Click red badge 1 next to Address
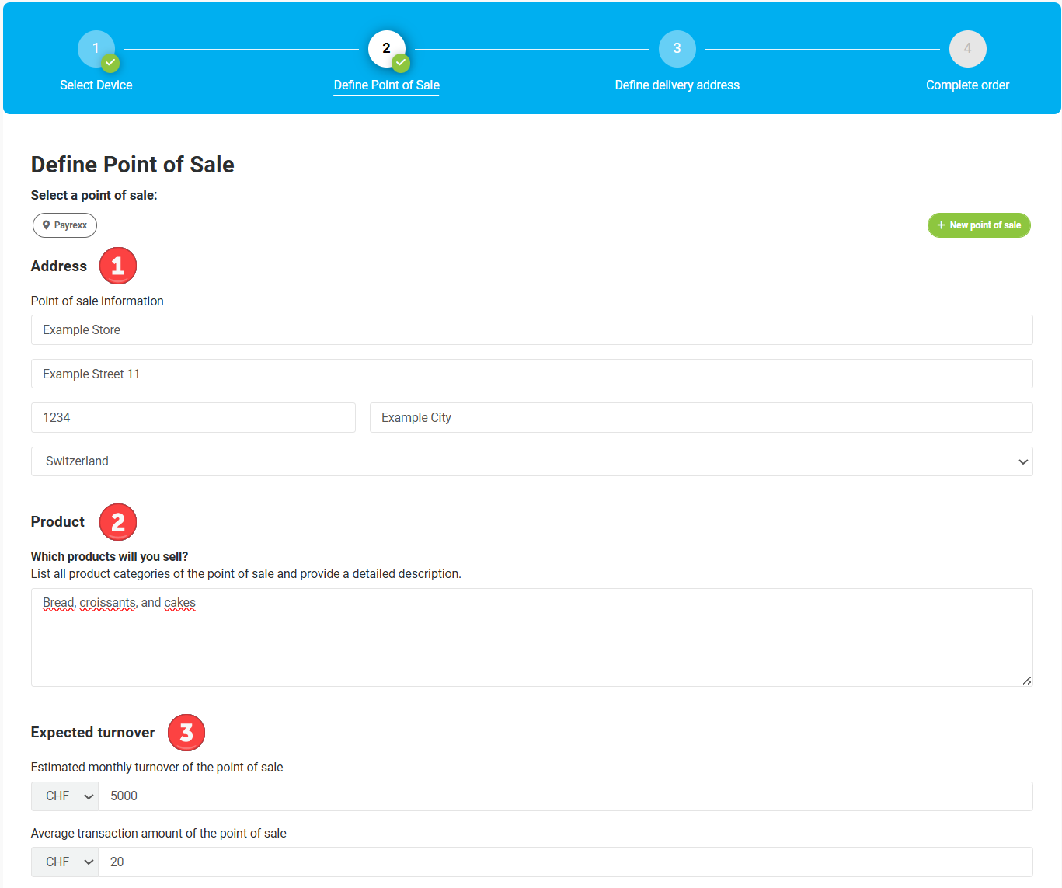 [x=118, y=266]
